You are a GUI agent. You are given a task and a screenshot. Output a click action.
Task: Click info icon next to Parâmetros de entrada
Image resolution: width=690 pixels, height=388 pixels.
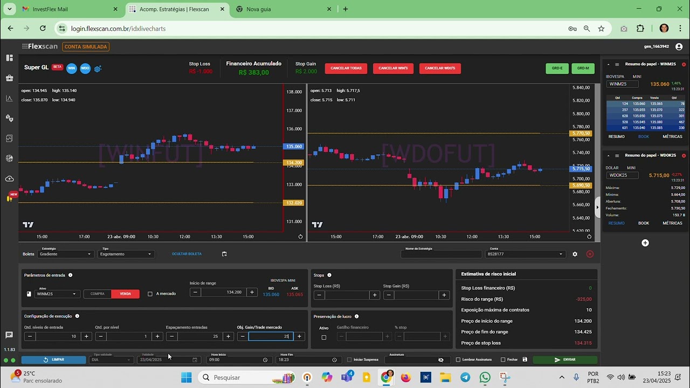coord(70,275)
